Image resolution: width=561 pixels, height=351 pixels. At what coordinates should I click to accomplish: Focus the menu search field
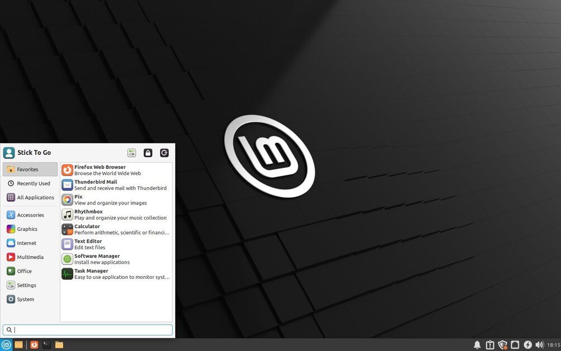click(x=88, y=330)
